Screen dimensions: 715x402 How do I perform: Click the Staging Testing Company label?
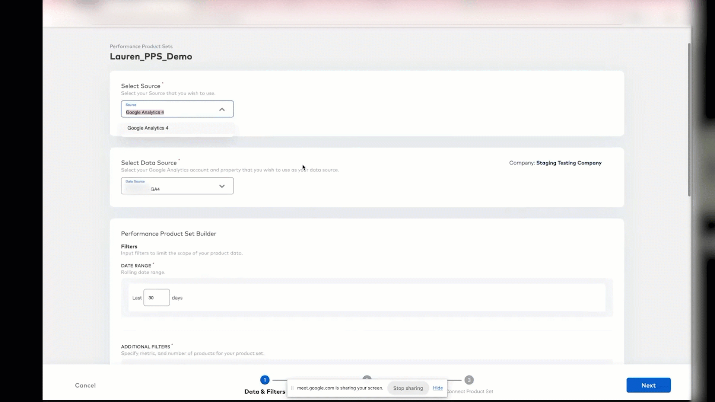[x=569, y=163]
